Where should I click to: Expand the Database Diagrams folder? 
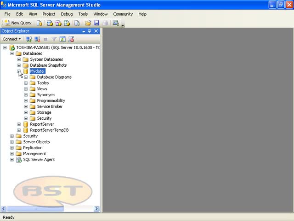click(26, 77)
